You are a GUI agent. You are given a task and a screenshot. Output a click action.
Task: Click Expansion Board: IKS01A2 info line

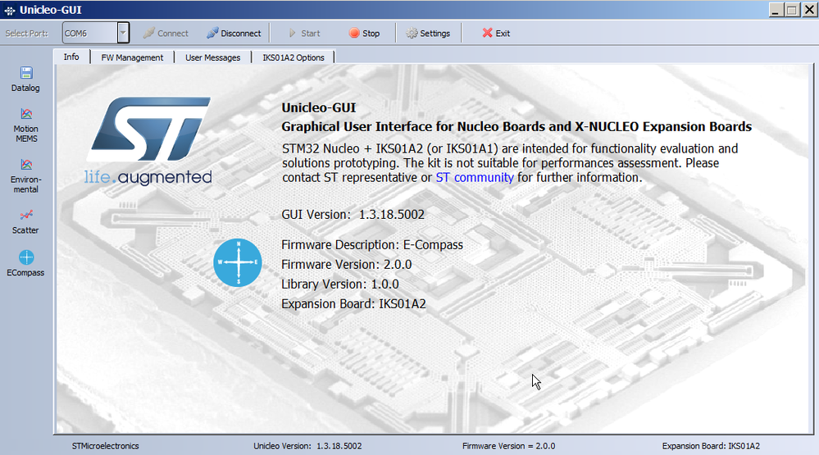[353, 304]
